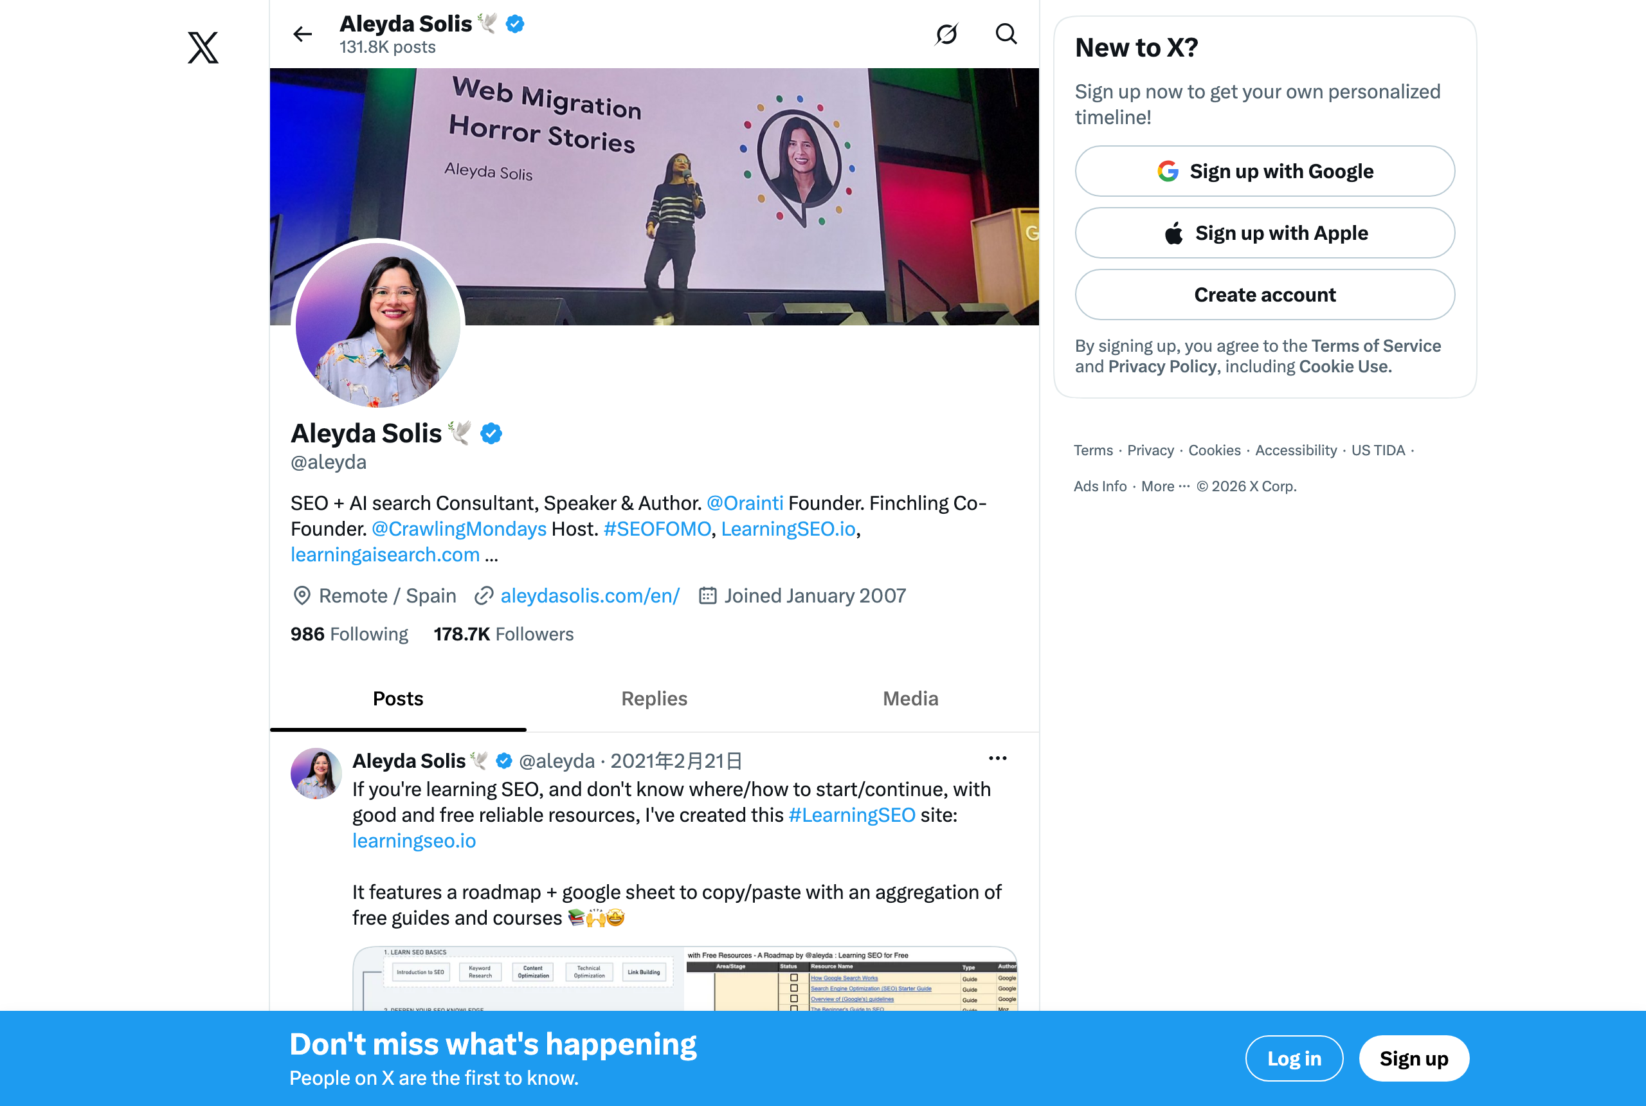The width and height of the screenshot is (1646, 1106).
Task: Open the Privacy Policy link
Action: tap(1162, 366)
